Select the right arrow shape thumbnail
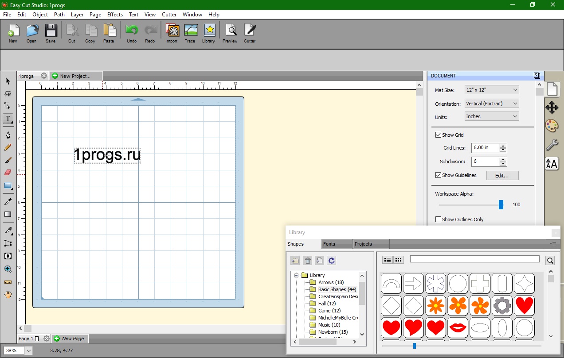The image size is (564, 358). [x=413, y=283]
